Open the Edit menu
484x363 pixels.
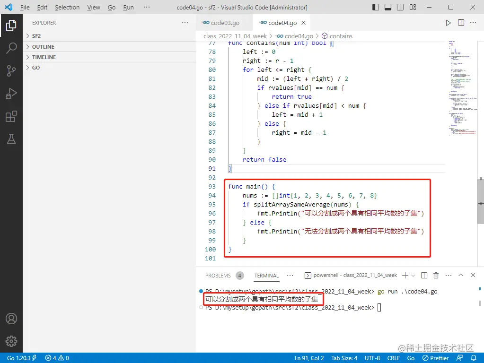point(42,7)
